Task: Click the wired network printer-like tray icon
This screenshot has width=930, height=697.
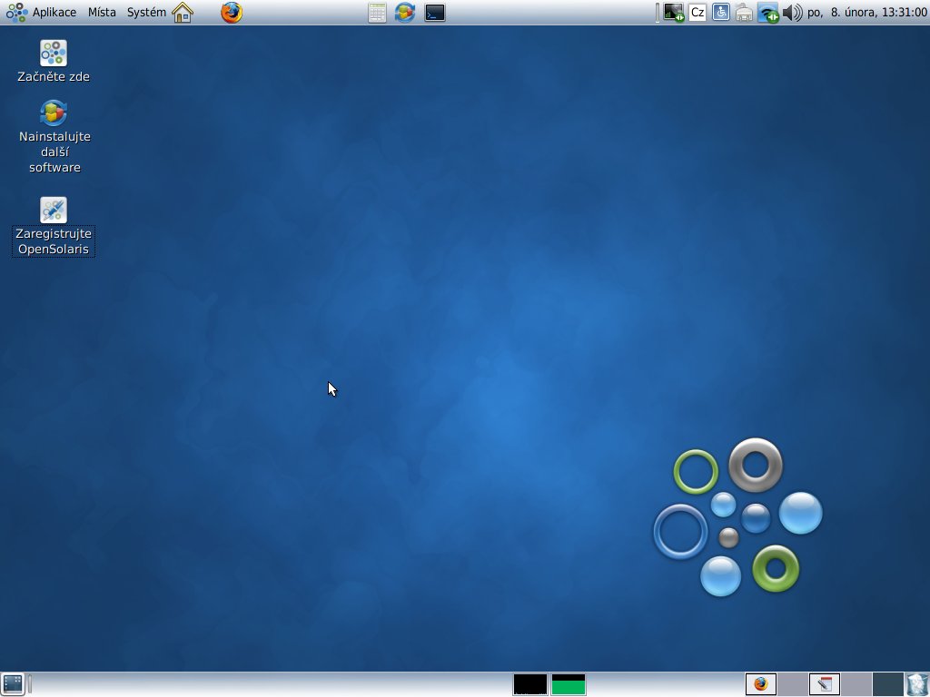Action: click(x=744, y=13)
